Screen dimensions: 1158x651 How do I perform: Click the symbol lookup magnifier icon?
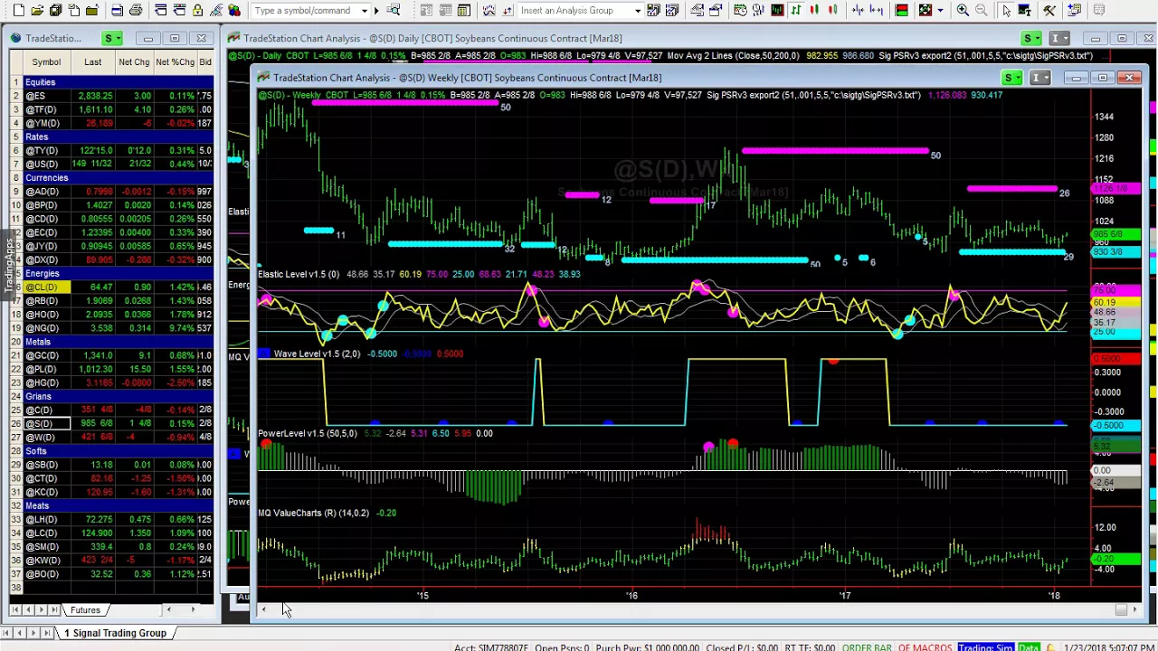pyautogui.click(x=394, y=10)
